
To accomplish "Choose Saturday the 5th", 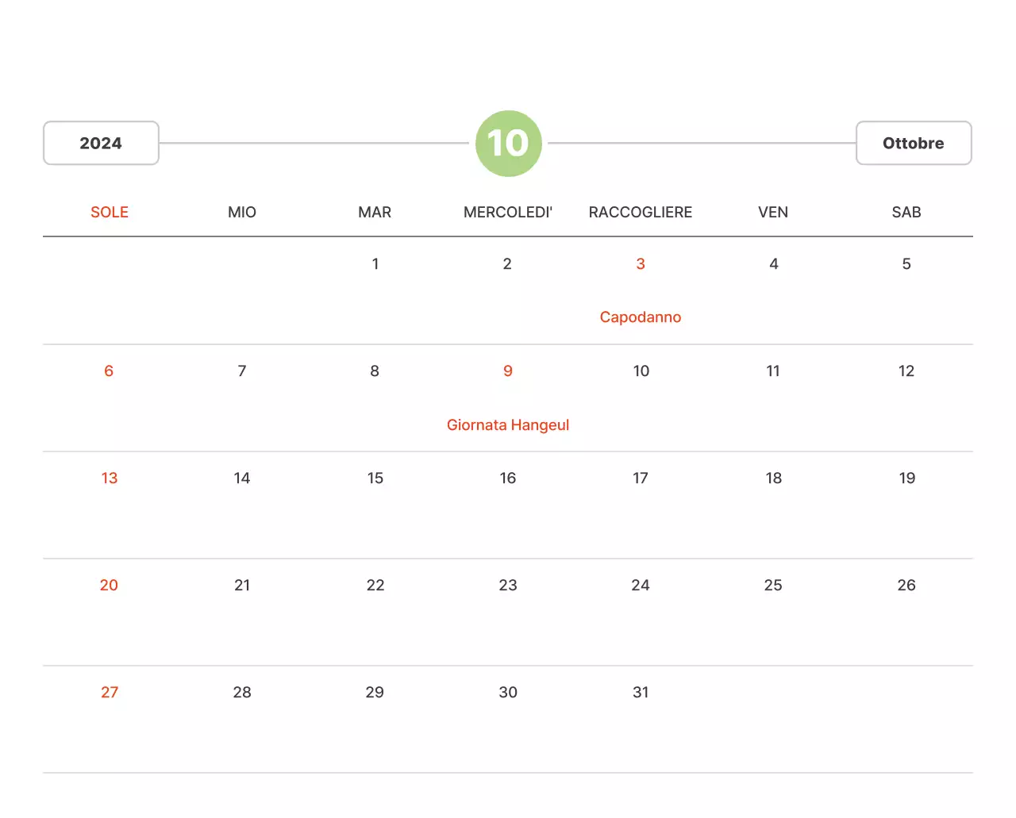I will click(906, 264).
